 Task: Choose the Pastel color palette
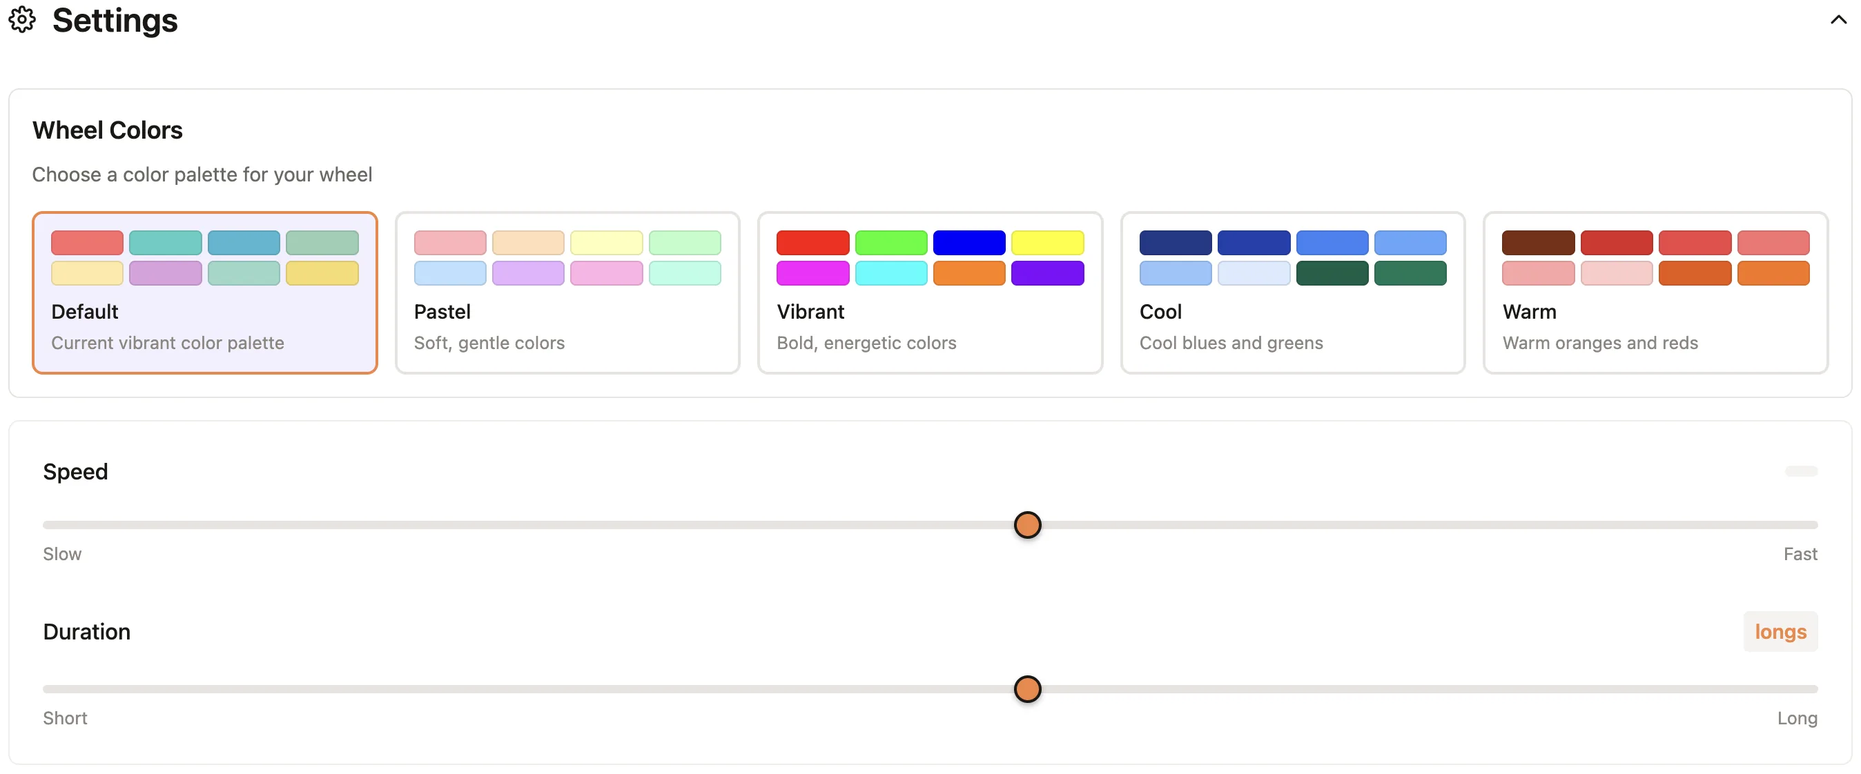click(x=567, y=292)
